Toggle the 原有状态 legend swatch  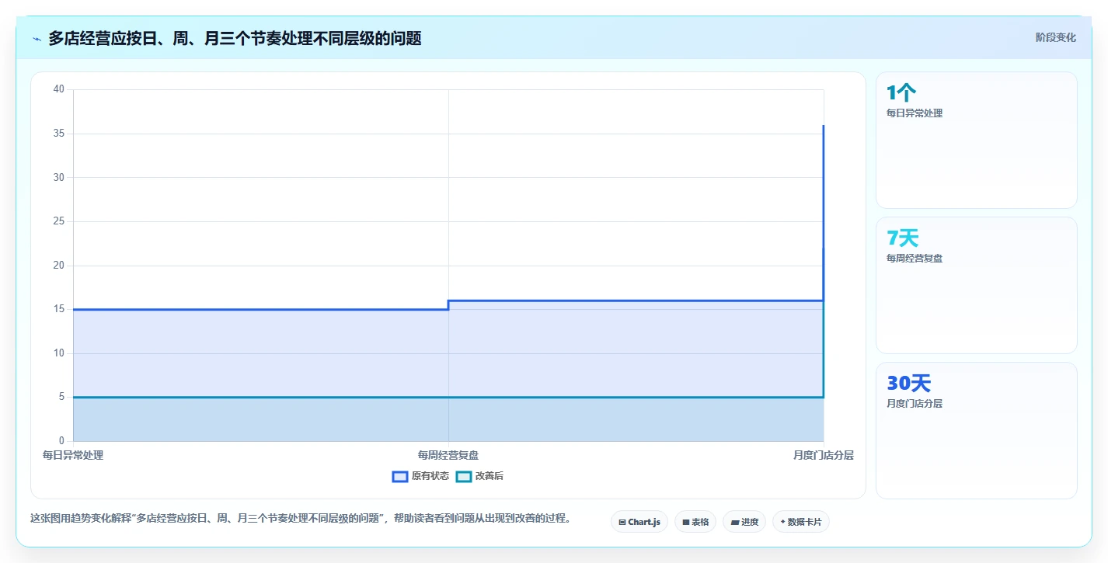tap(400, 476)
